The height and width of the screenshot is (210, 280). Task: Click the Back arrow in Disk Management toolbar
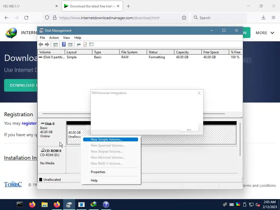(x=41, y=45)
